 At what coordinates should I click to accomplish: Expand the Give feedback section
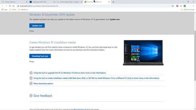tap(41, 96)
